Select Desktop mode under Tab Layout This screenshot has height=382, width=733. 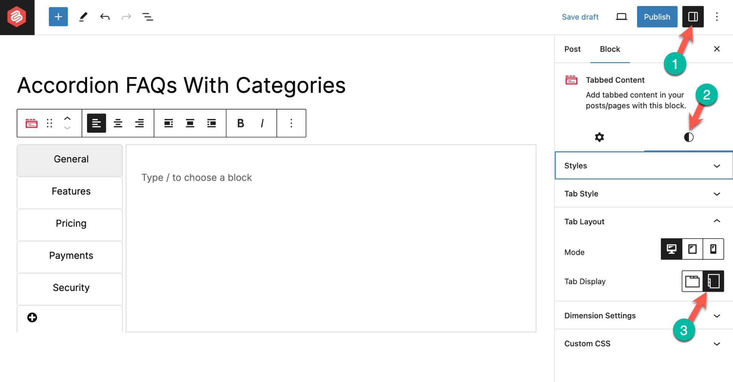point(671,249)
